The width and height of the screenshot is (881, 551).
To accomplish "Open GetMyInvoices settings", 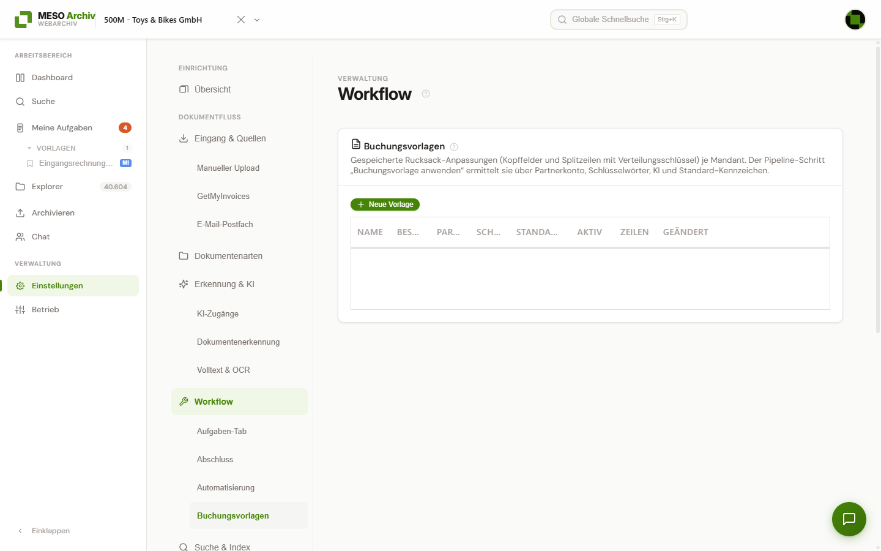I will coord(248,196).
